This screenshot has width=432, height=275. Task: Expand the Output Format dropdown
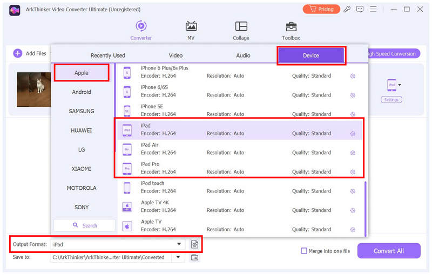coord(179,244)
